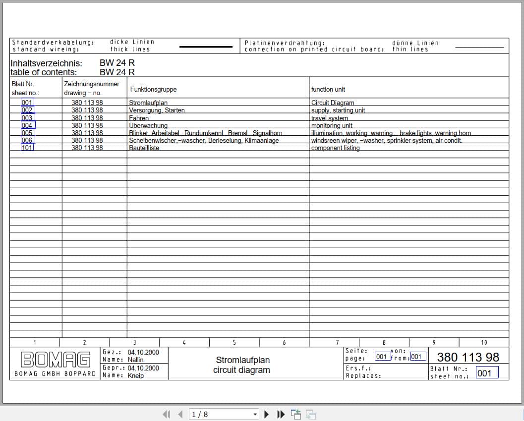Click inside the page field showing 1/8

[218, 414]
